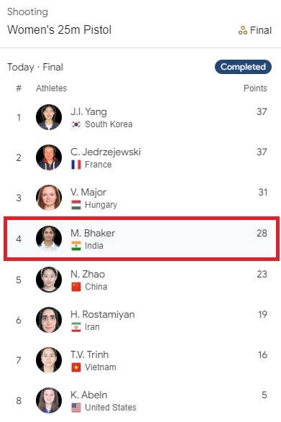The height and width of the screenshot is (422, 281).
Task: Click the Iran flag icon
Action: point(76,327)
